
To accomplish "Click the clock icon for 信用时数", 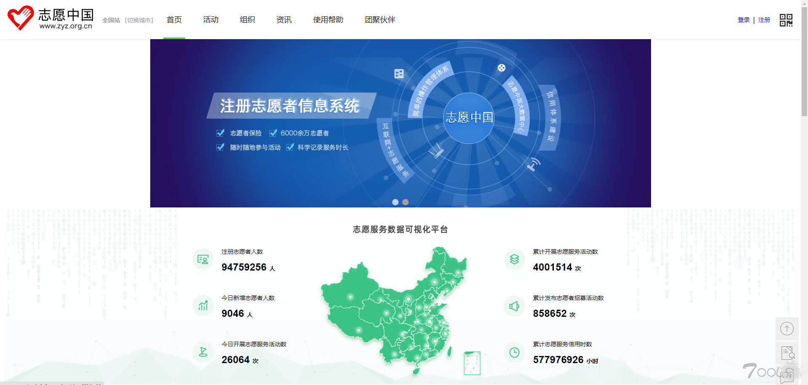I will (514, 352).
